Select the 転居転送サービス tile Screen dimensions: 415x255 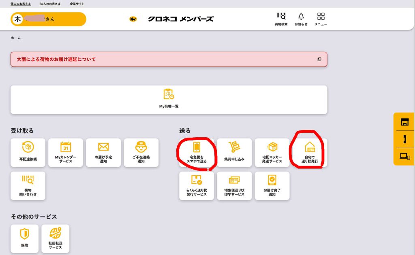point(55,239)
